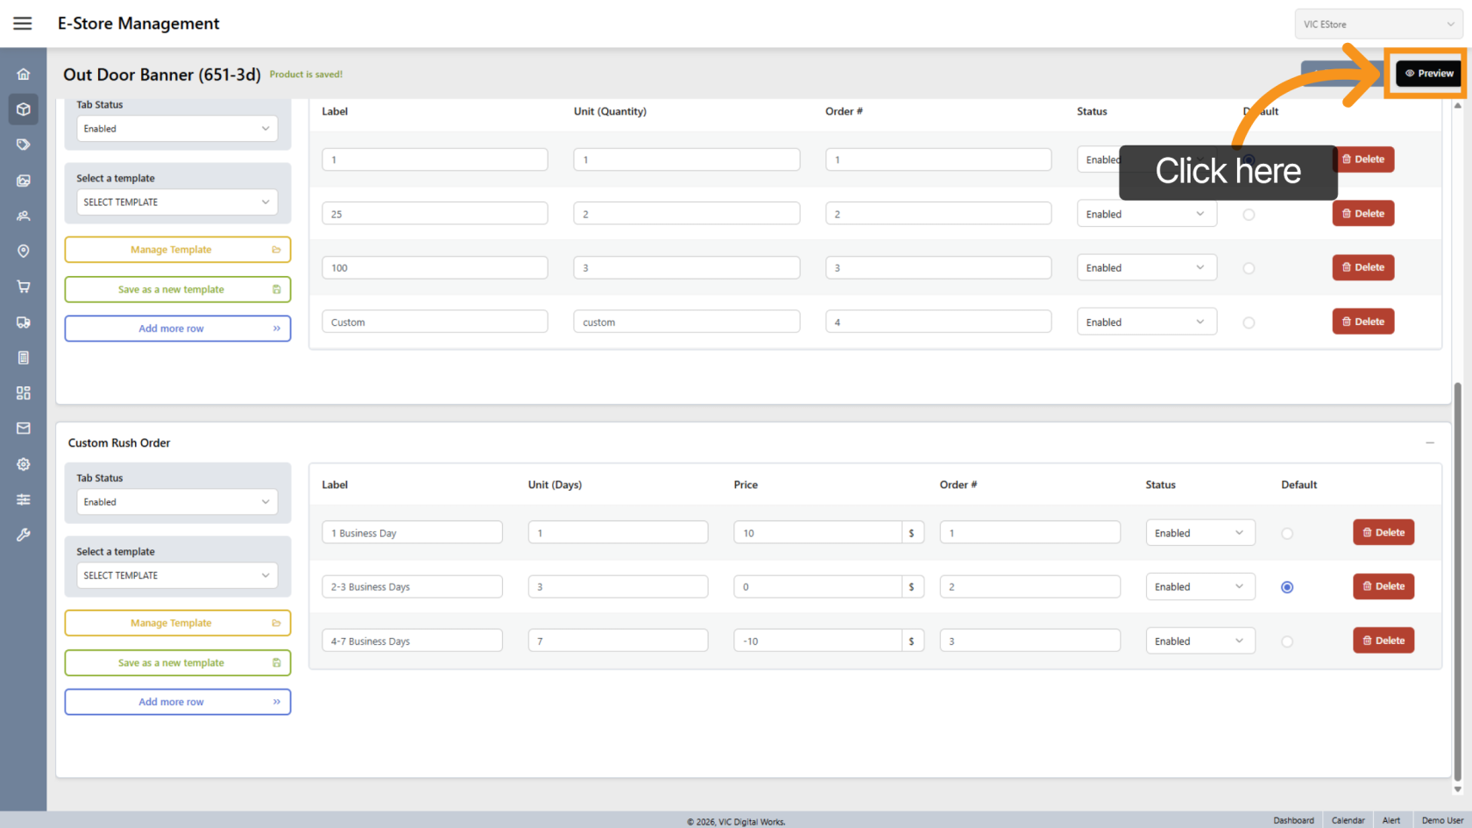
Task: Open the VIC EStore store dropdown
Action: (x=1378, y=25)
